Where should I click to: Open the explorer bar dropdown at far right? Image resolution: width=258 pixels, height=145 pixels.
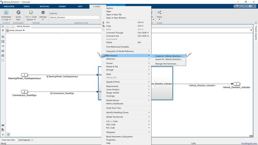[251, 30]
